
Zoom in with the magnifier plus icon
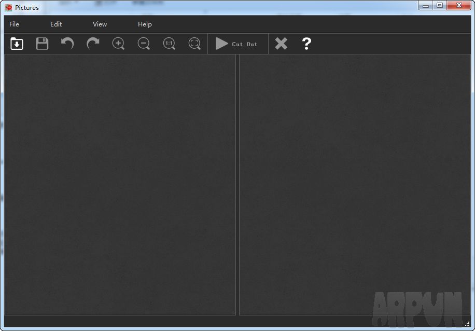click(118, 44)
